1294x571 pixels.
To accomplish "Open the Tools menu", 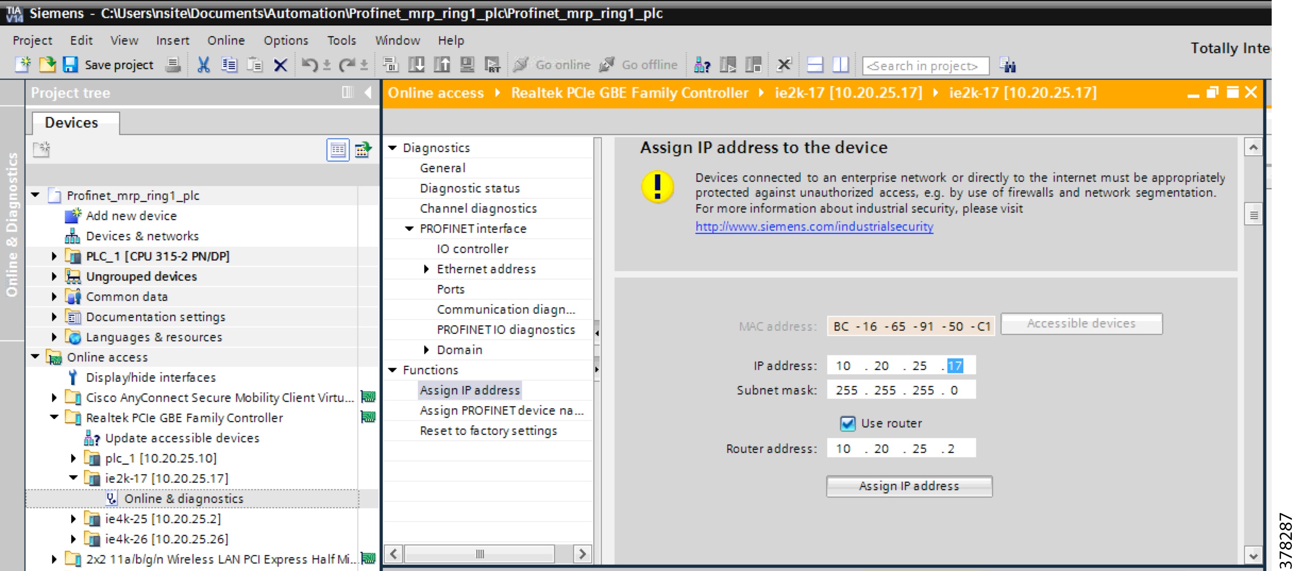I will pos(341,40).
